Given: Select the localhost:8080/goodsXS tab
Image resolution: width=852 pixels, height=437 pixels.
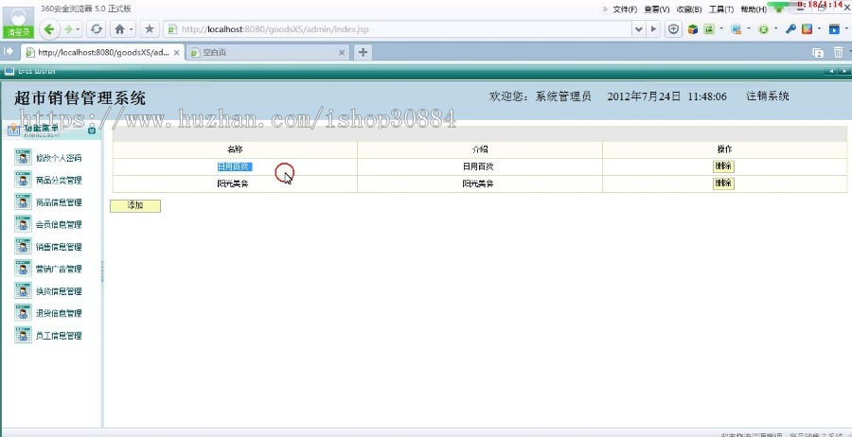Looking at the screenshot, I should (x=102, y=53).
